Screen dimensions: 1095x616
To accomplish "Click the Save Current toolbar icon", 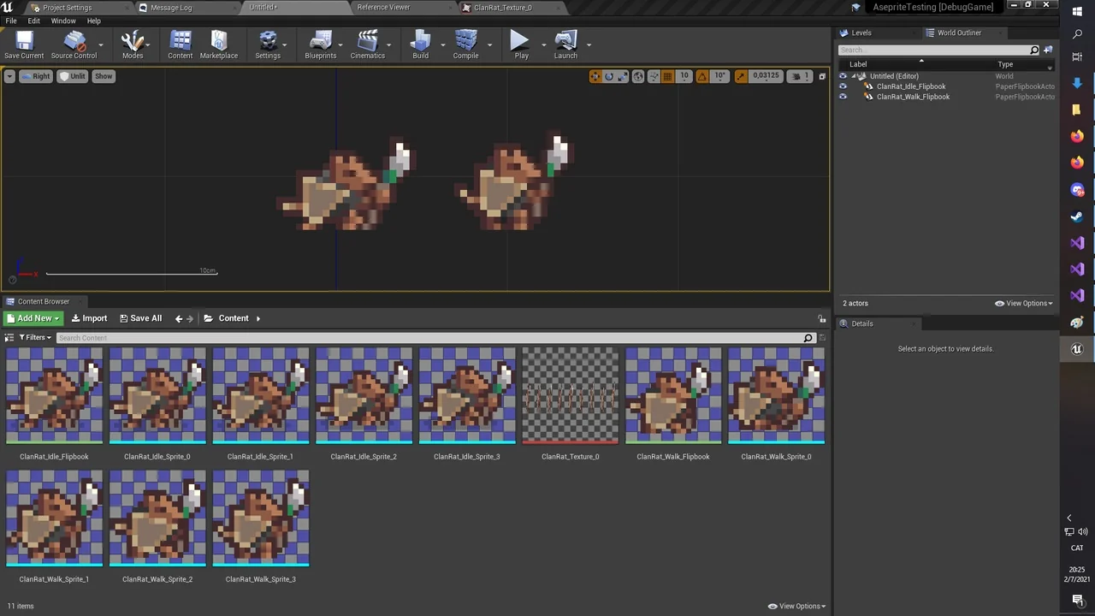I will click(24, 45).
